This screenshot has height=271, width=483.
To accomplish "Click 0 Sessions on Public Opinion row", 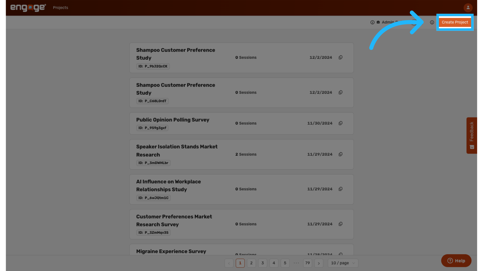I will (246, 123).
